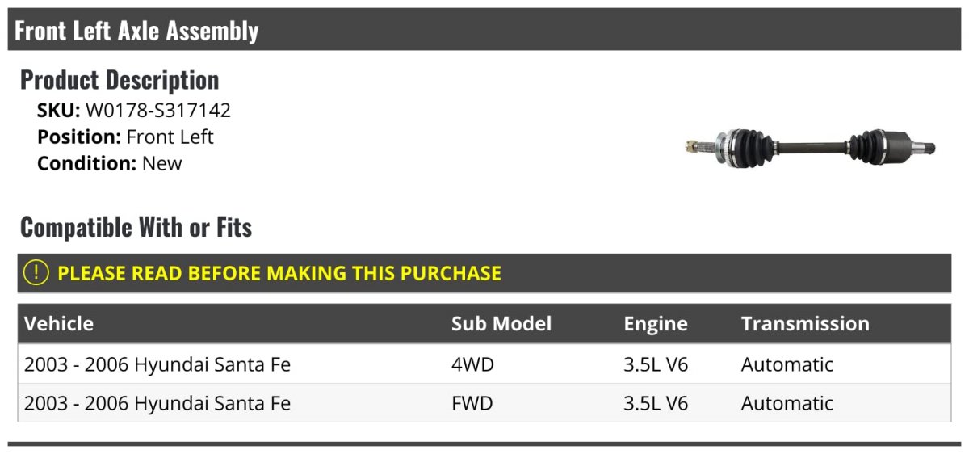Select the 4WD Hyundai Santa Fe row

point(484,364)
